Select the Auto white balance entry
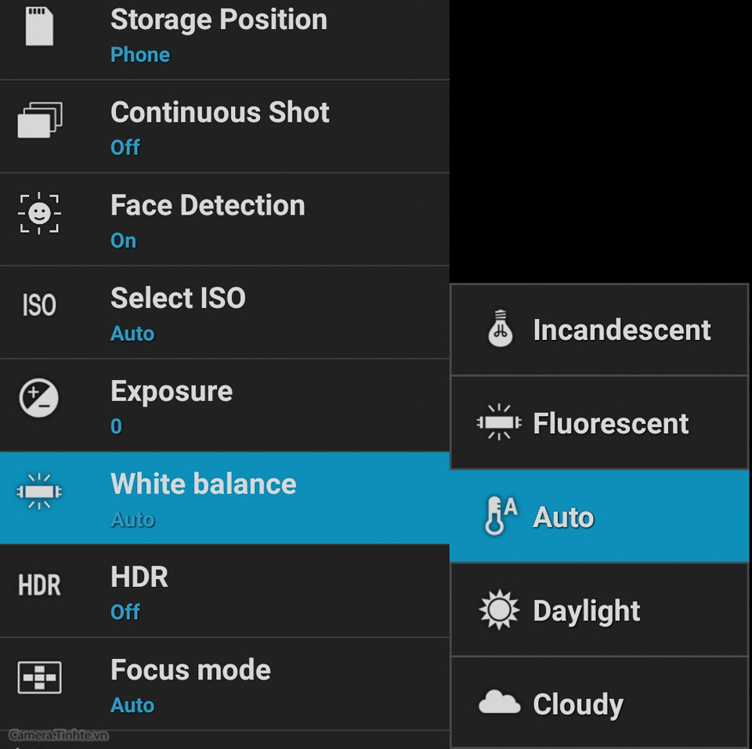 [599, 516]
